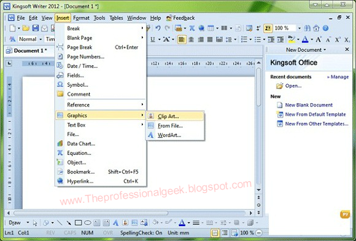This screenshot has height=241, width=356.
Task: Expand the Reference submenu
Action: click(x=101, y=105)
